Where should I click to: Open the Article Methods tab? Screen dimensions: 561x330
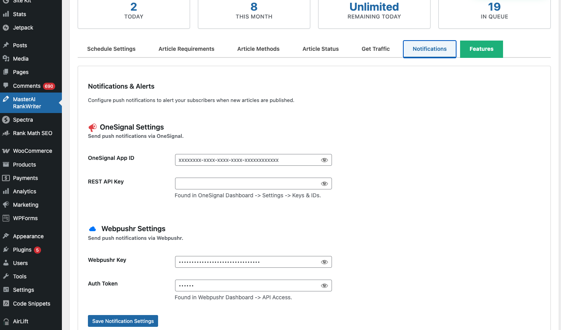point(258,49)
